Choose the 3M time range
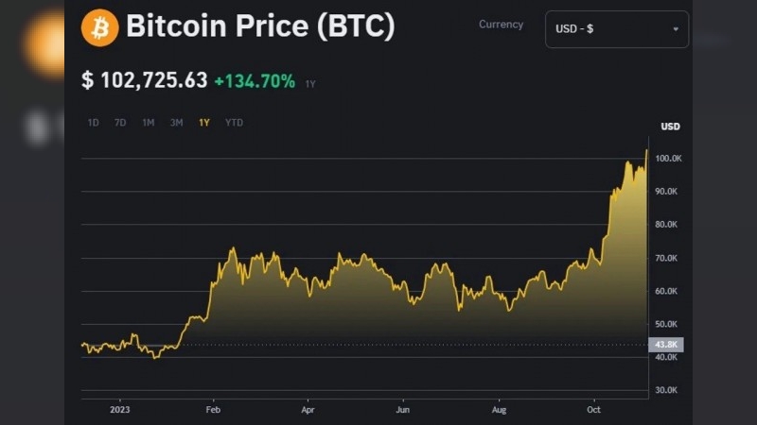 click(x=176, y=123)
